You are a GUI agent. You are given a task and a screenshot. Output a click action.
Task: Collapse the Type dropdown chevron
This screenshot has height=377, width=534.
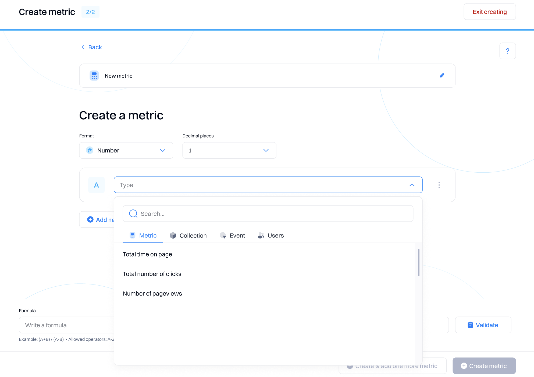tap(412, 185)
